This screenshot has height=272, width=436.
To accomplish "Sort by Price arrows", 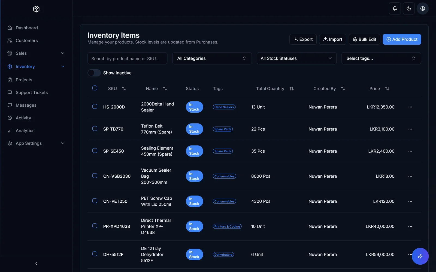I will tap(387, 89).
